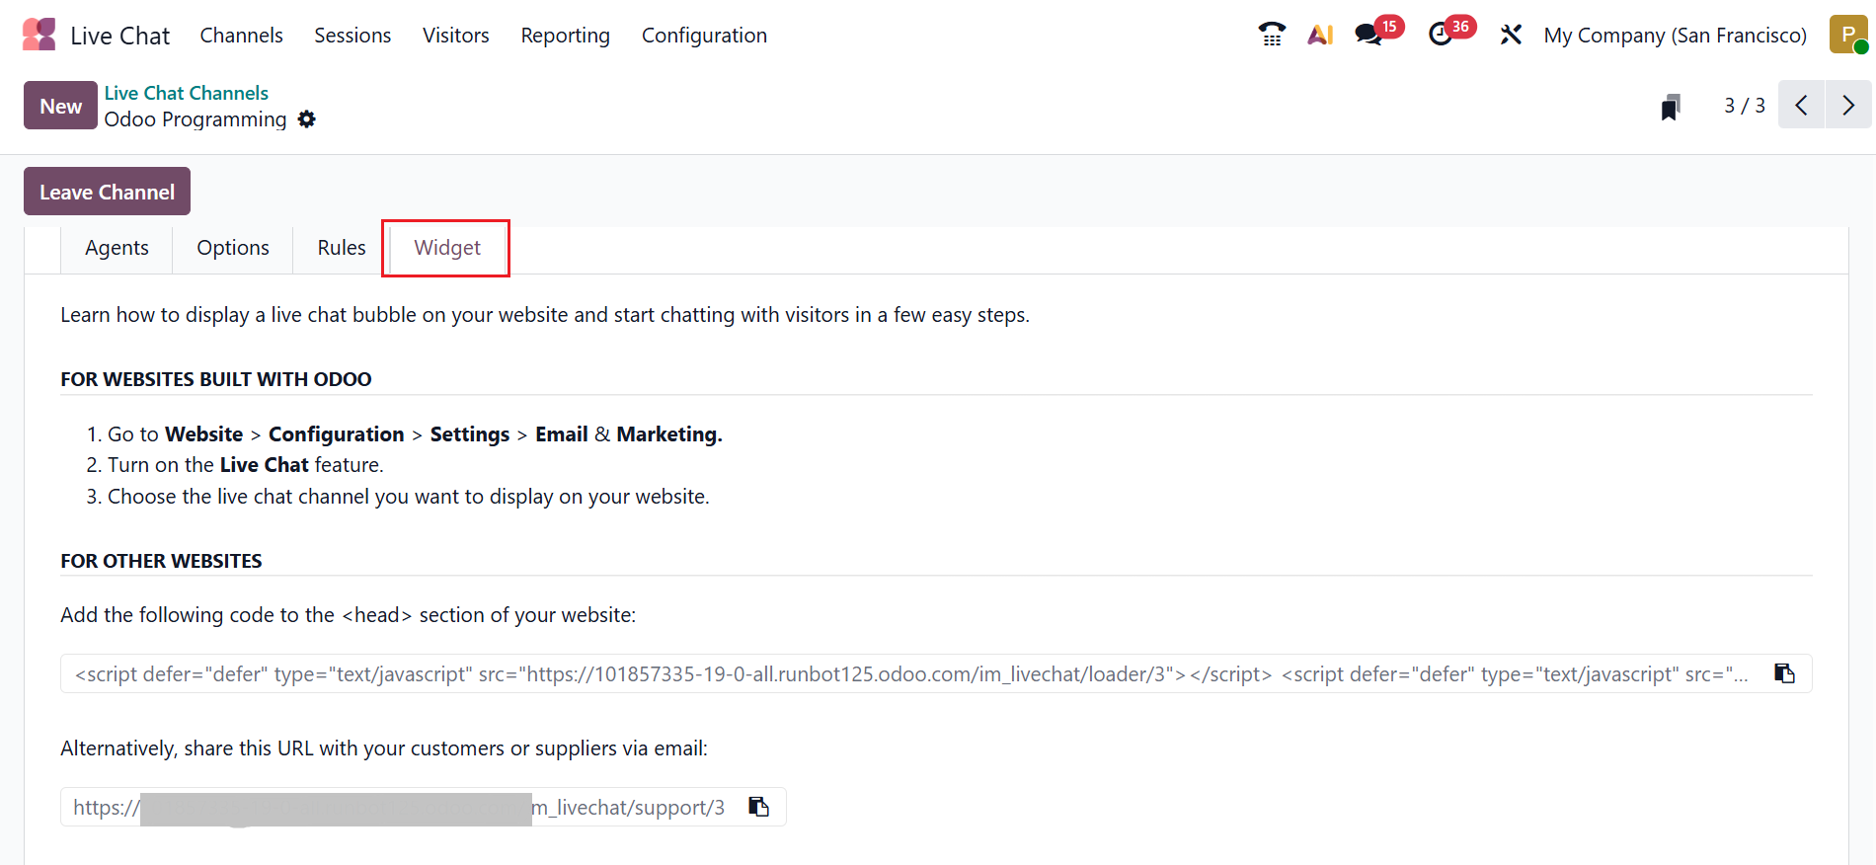Click the user avatar in top right
Viewport: 1876px width, 865px height.
[x=1847, y=35]
